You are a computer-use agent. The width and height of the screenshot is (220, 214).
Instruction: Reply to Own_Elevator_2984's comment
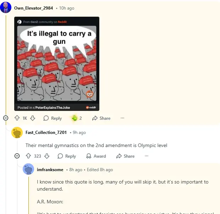coord(53,118)
